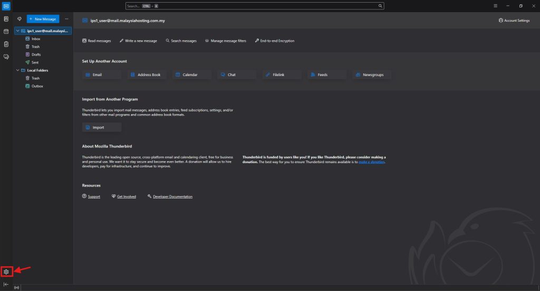Open Settings via the gear icon
Viewport: 540px width, 291px height.
[6, 271]
